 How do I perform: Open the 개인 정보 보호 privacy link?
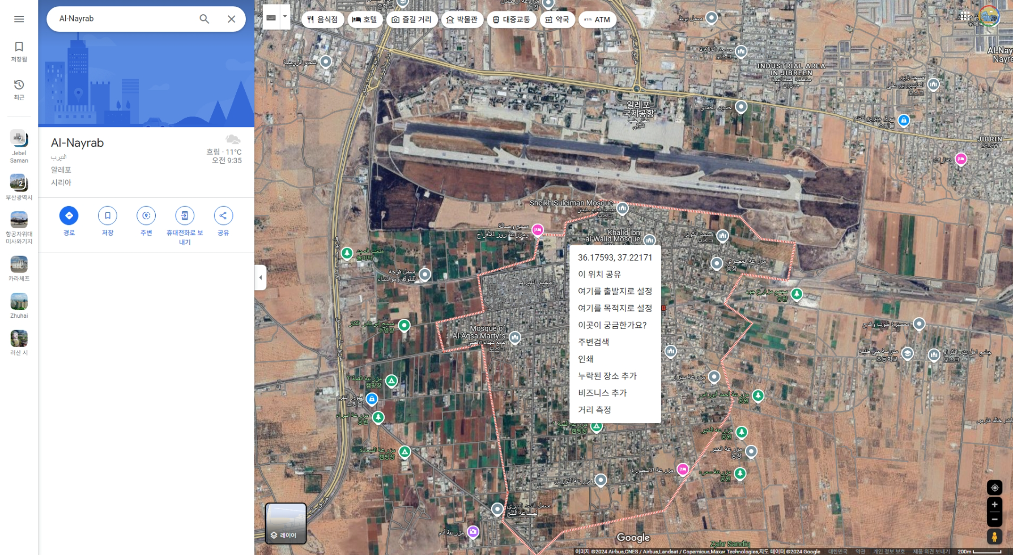click(x=888, y=551)
